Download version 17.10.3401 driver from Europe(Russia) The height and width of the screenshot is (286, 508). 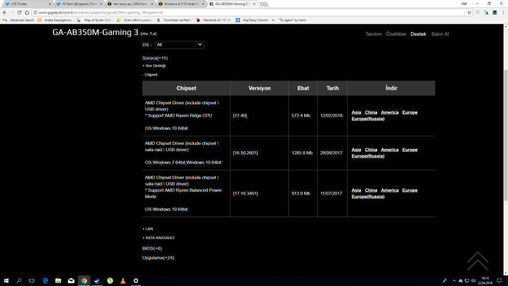click(x=368, y=197)
